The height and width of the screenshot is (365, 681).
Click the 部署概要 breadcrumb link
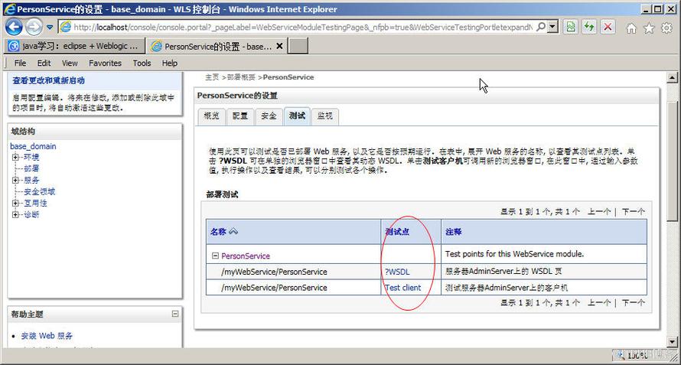[x=241, y=77]
